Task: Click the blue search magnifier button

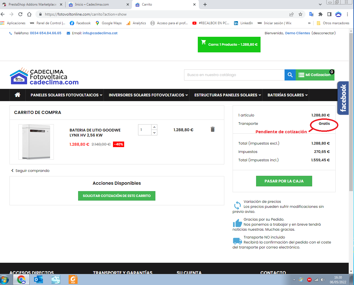Action: coord(290,75)
